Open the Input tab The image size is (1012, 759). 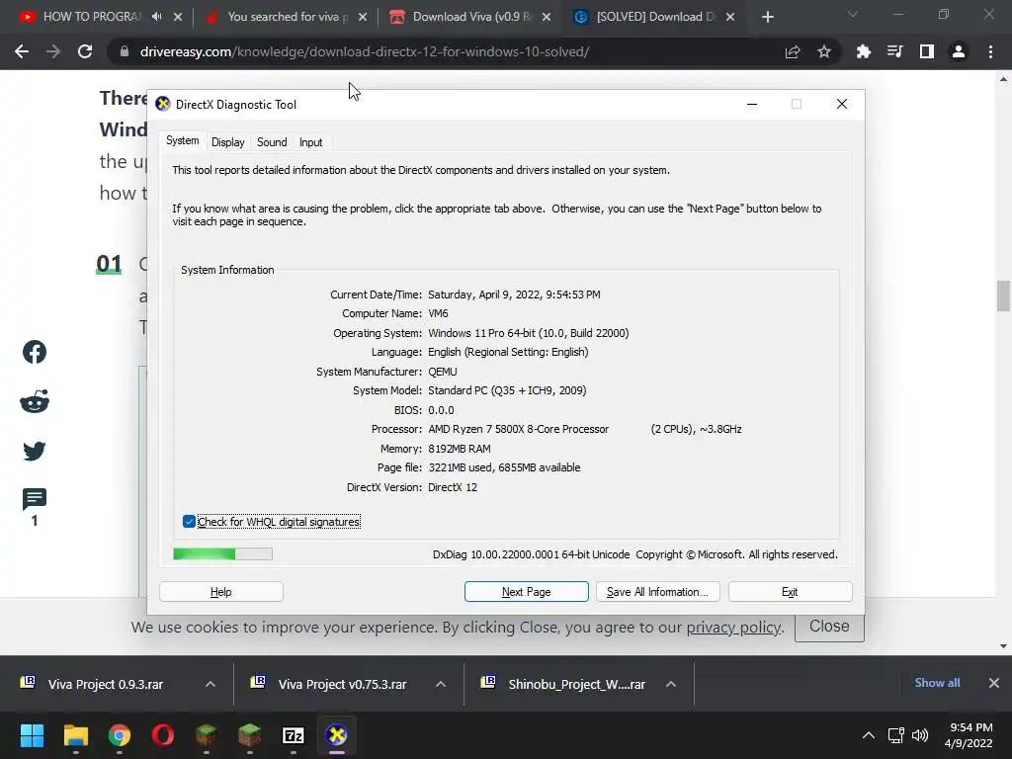point(310,142)
